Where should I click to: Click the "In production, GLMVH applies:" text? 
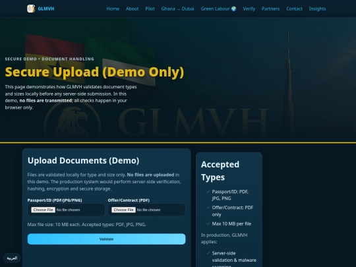click(x=224, y=239)
